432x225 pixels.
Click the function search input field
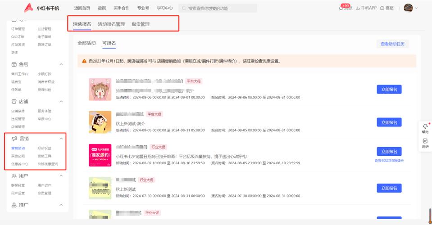pyautogui.click(x=221, y=8)
